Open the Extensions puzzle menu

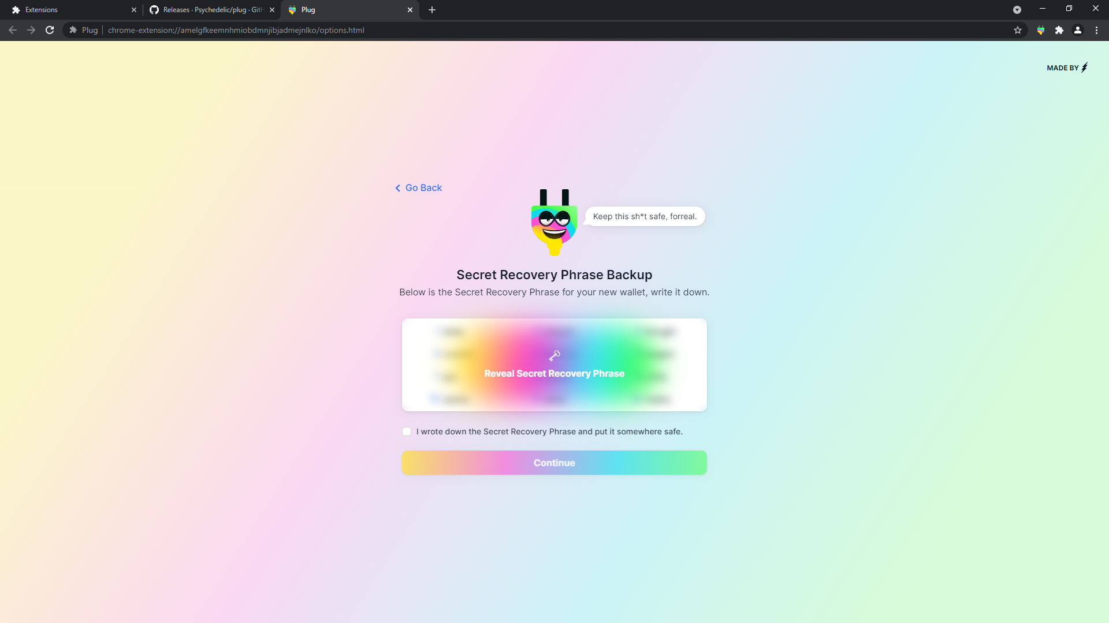(1059, 30)
